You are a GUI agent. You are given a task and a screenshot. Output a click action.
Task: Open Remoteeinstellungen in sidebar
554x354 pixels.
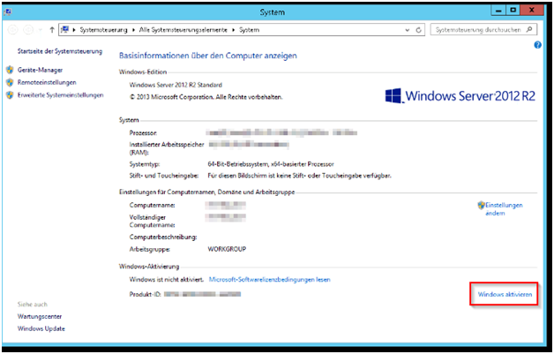tap(47, 82)
